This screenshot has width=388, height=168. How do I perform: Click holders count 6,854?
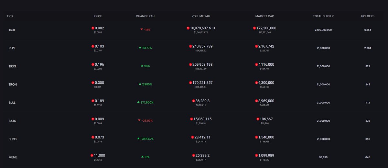click(x=368, y=30)
